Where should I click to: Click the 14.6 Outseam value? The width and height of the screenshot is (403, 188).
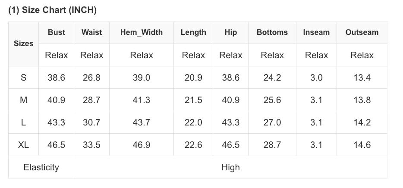pos(362,145)
